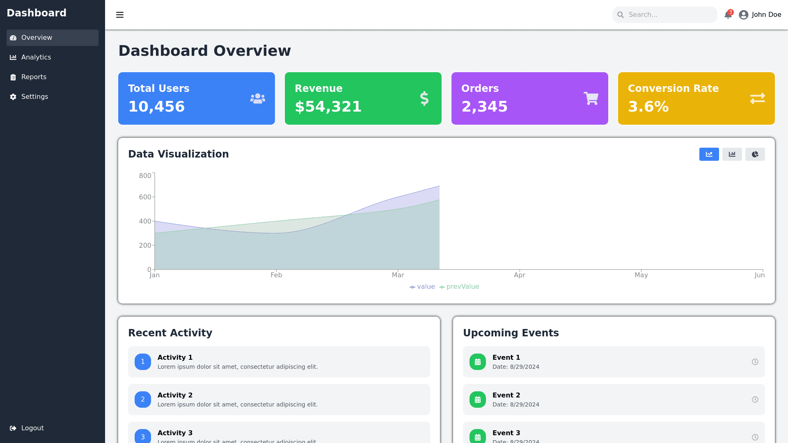Switch chart to bar graph view

732,154
